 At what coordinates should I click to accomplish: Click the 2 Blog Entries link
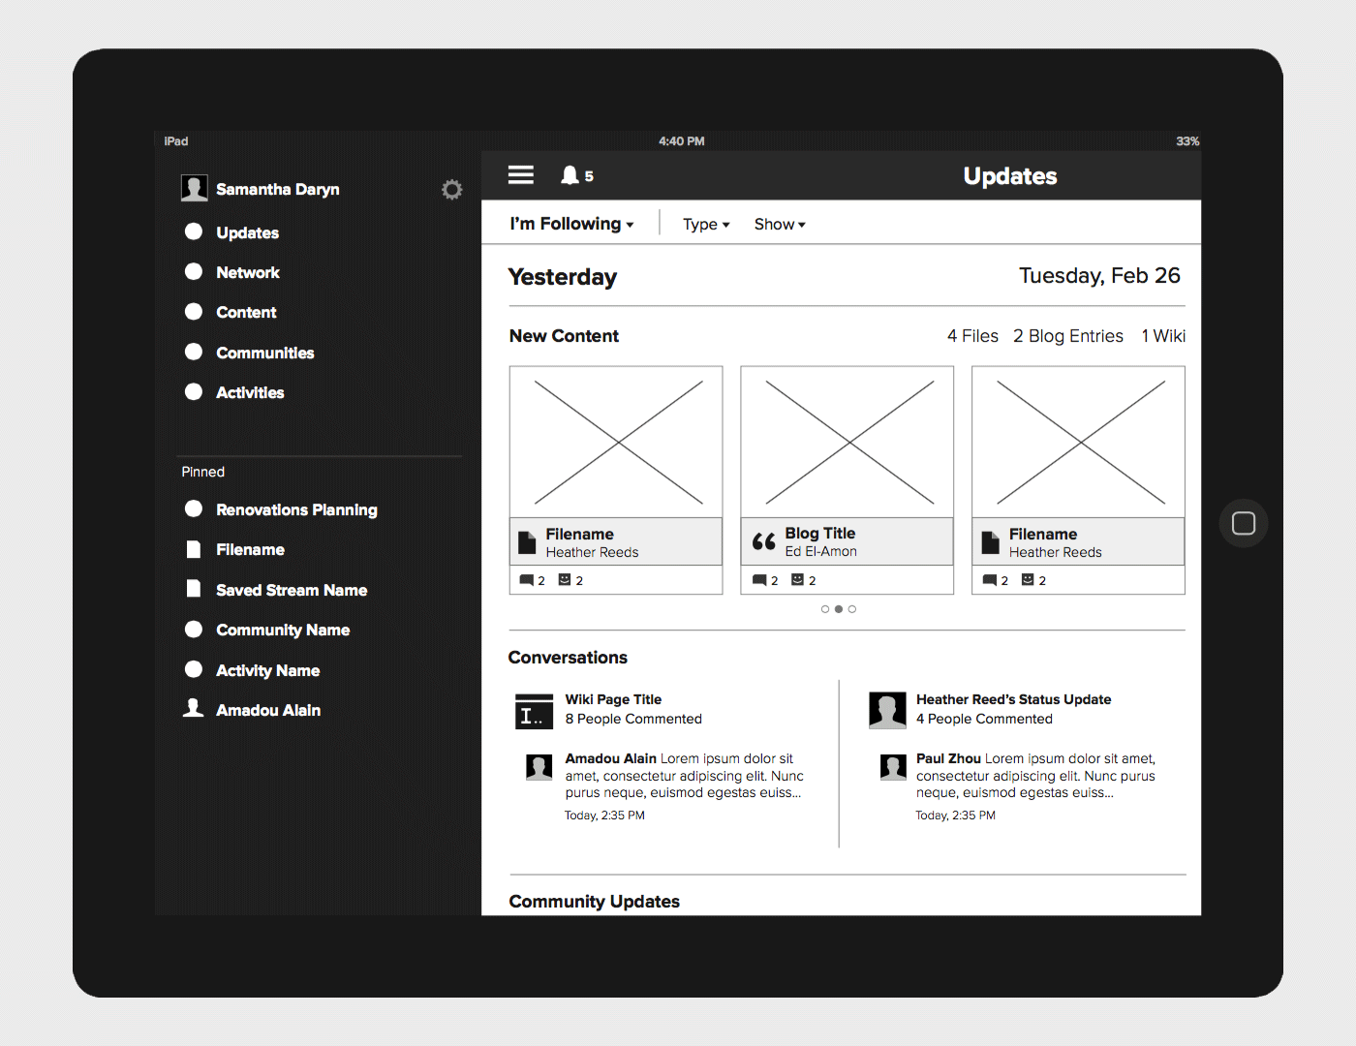tap(1068, 336)
